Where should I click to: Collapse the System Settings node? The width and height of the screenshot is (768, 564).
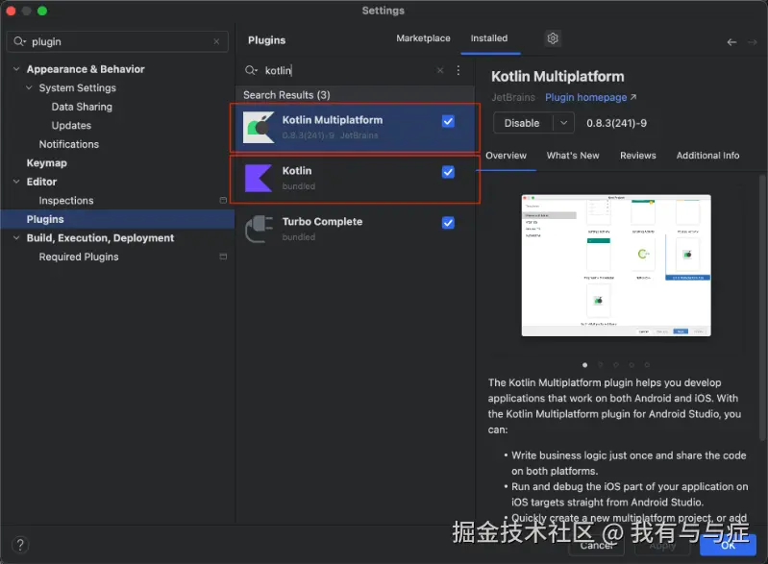30,87
